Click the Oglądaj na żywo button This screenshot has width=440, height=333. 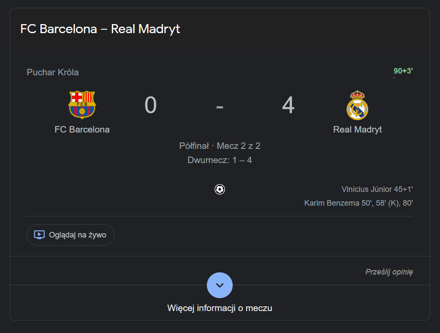pos(71,235)
